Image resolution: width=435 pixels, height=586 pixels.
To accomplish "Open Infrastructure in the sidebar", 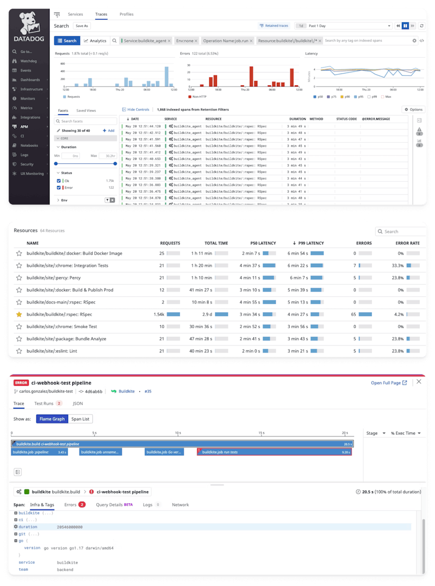I will click(x=31, y=89).
